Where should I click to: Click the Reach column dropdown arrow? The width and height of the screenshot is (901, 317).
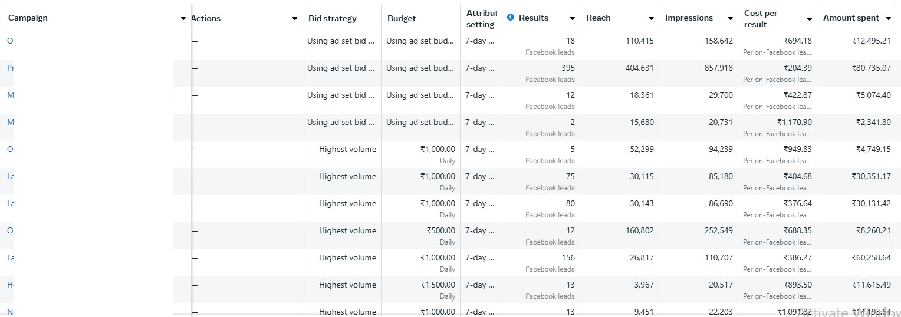[x=651, y=19]
